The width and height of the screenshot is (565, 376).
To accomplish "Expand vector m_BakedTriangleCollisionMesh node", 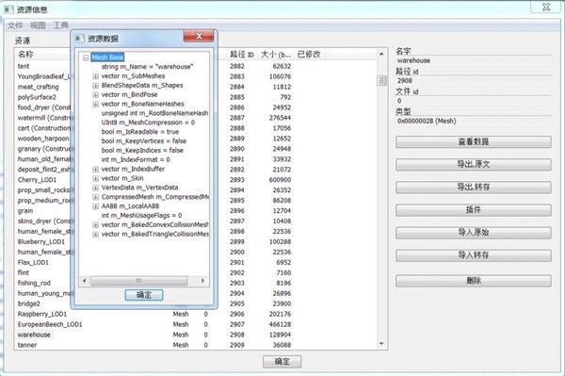I will pyautogui.click(x=95, y=235).
